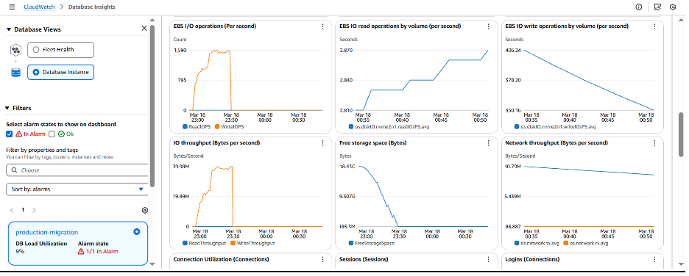689x276 pixels.
Task: Enable the Ok alarm state checkbox
Action: click(52, 134)
